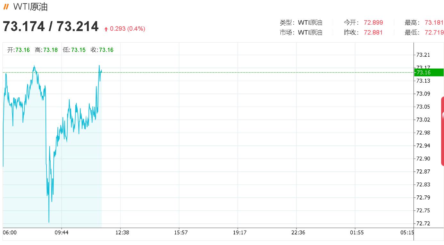444x245 pixels.
Task: Click the 最高 value 73.181
Action: [434, 22]
